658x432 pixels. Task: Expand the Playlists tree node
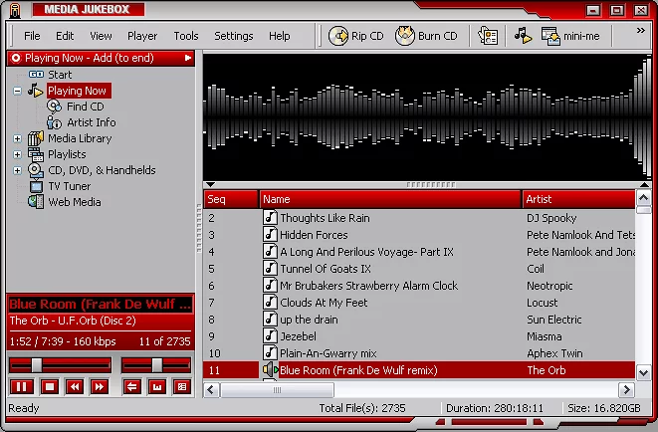click(x=17, y=154)
